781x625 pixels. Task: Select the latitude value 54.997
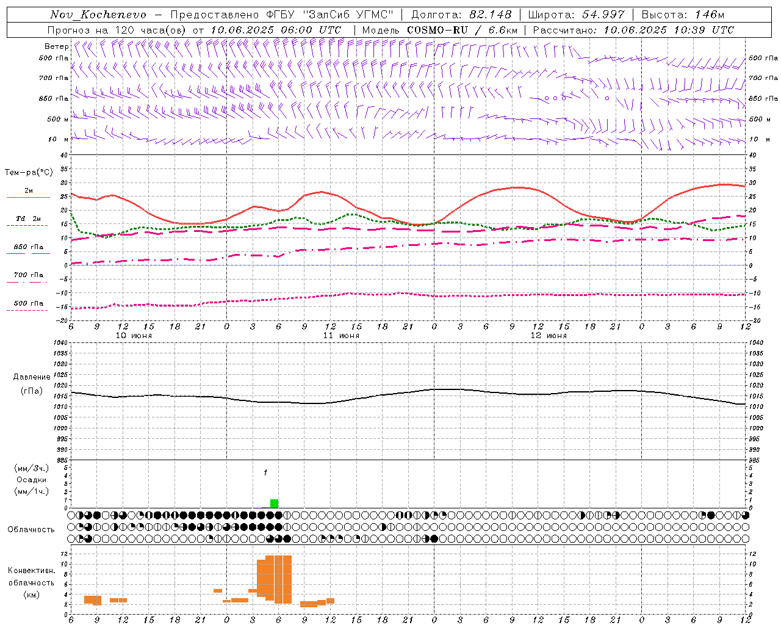(603, 15)
